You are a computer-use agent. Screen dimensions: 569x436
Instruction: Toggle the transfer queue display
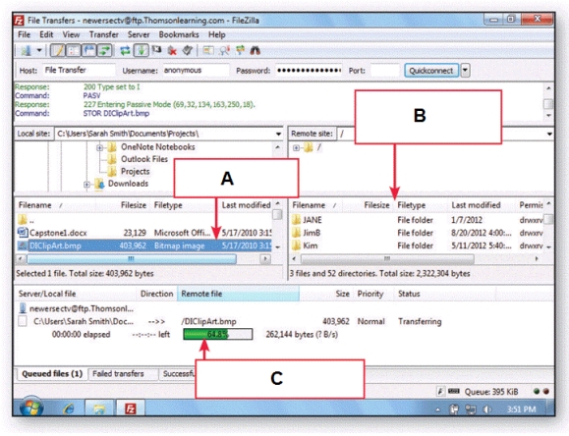pos(104,51)
